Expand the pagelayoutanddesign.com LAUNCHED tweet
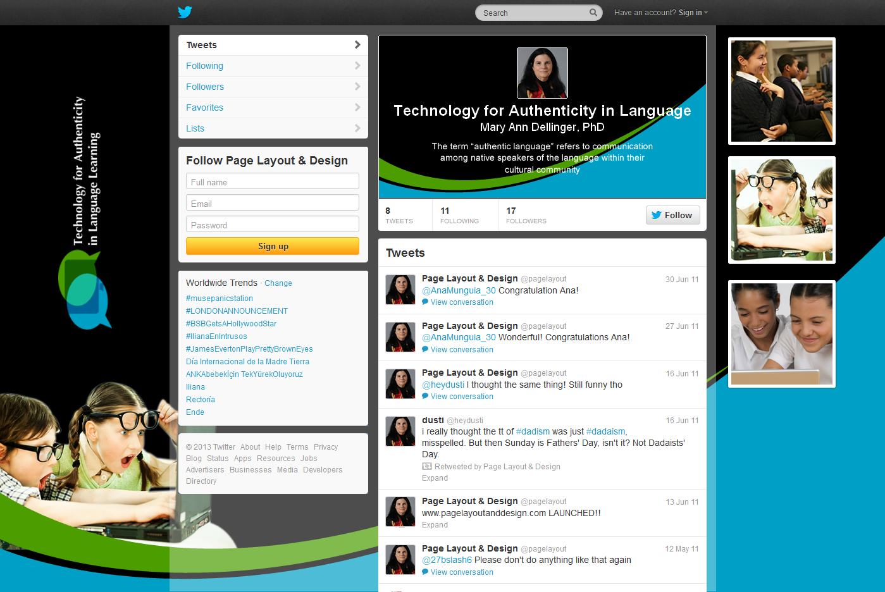885x592 pixels. point(435,525)
